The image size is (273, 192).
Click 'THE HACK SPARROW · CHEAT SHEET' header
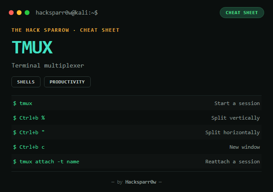coord(66,30)
